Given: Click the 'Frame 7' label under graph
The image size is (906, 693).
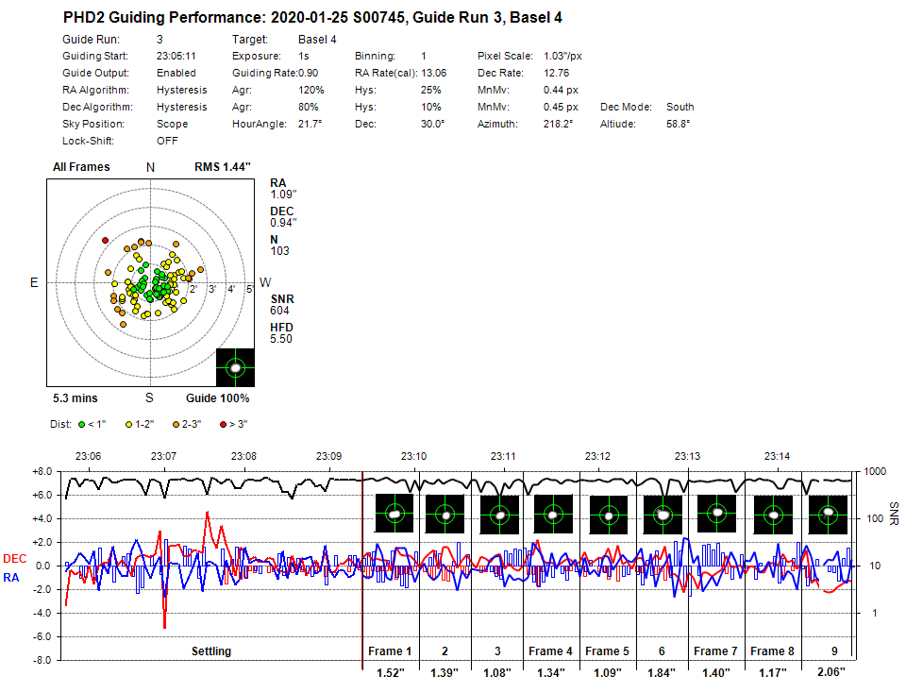Looking at the screenshot, I should (715, 651).
